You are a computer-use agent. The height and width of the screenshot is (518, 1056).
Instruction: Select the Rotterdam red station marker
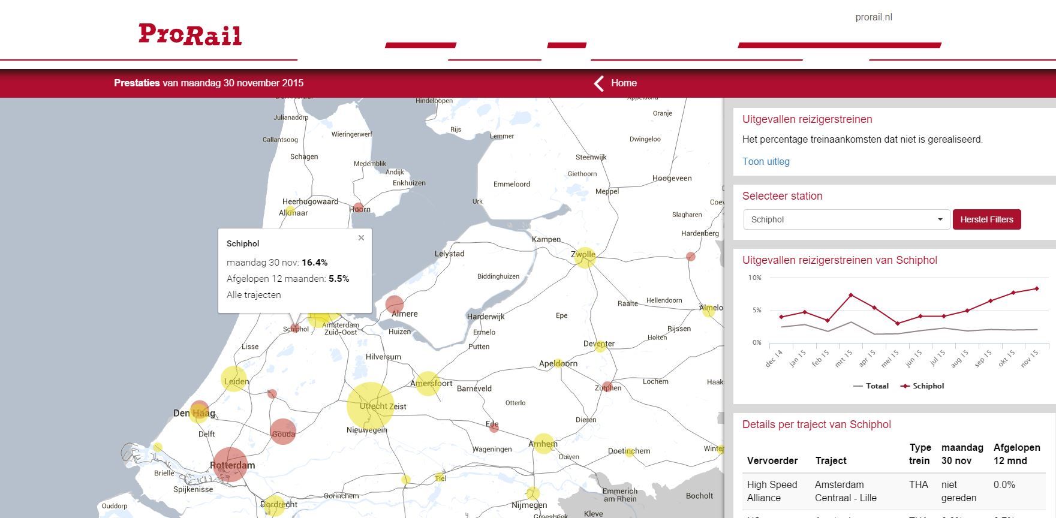230,465
